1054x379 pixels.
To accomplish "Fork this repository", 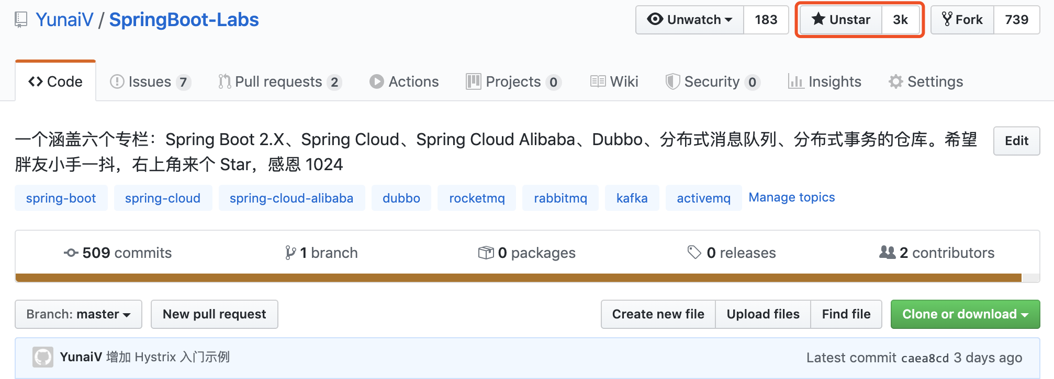I will (x=962, y=20).
